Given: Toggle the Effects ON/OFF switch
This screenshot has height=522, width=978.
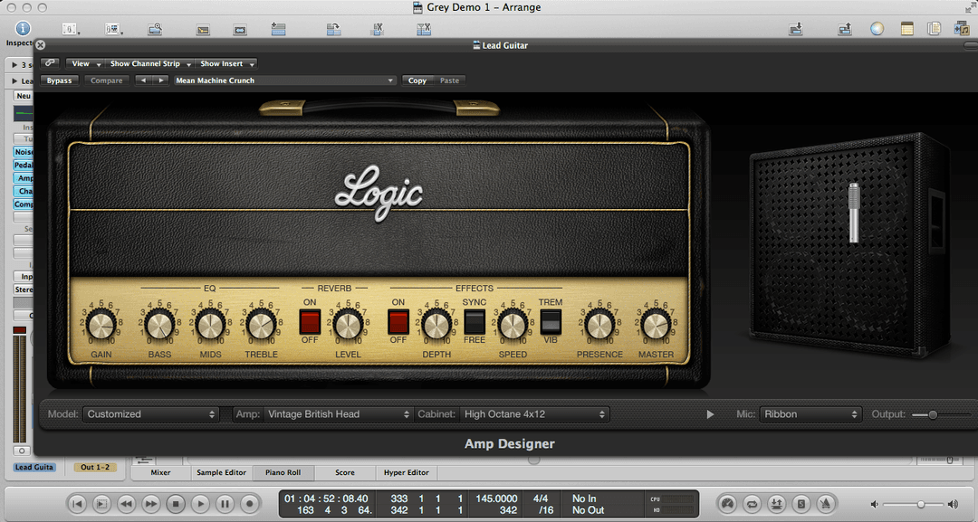Looking at the screenshot, I should (397, 321).
